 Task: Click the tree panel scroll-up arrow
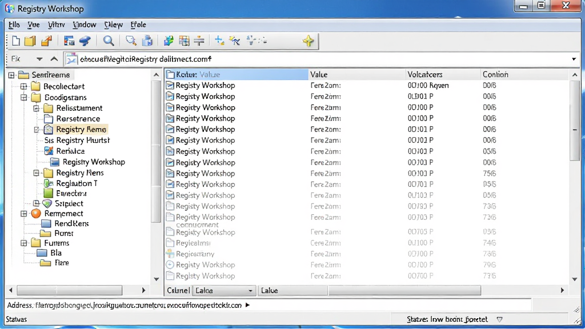point(157,75)
